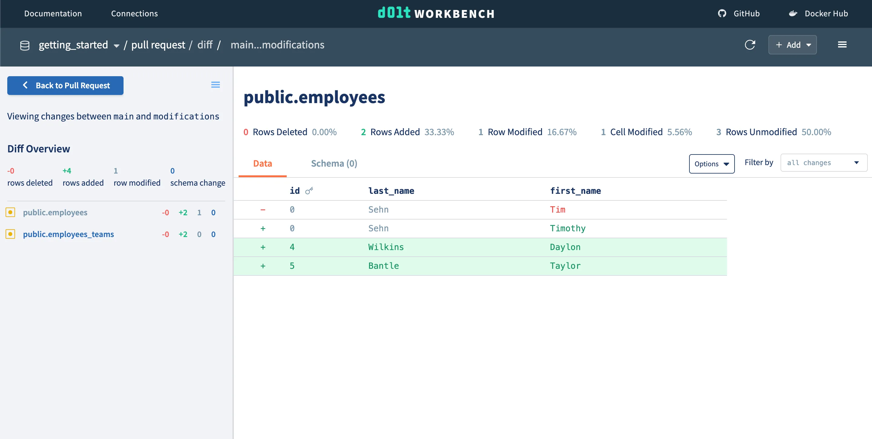Image resolution: width=872 pixels, height=439 pixels.
Task: Toggle the orange indicator beside public.employees
Action: 10,212
